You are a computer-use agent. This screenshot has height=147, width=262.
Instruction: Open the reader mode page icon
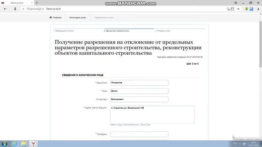pos(233,9)
